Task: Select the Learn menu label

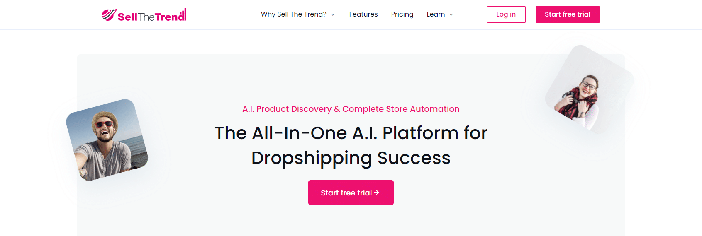Action: click(436, 14)
